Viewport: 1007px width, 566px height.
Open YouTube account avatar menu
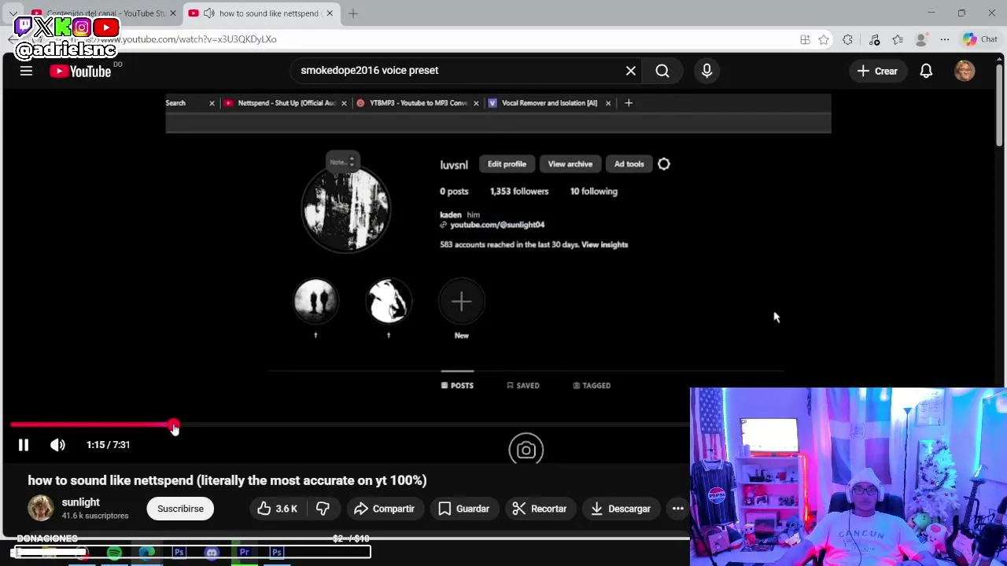pyautogui.click(x=965, y=71)
